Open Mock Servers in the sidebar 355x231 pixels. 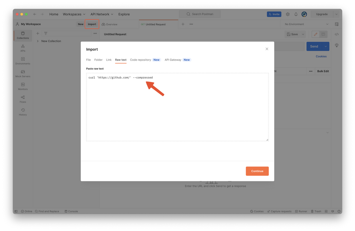click(x=23, y=73)
